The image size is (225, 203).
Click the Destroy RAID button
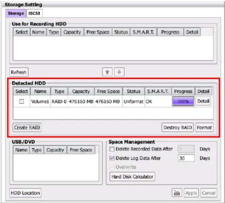(178, 127)
